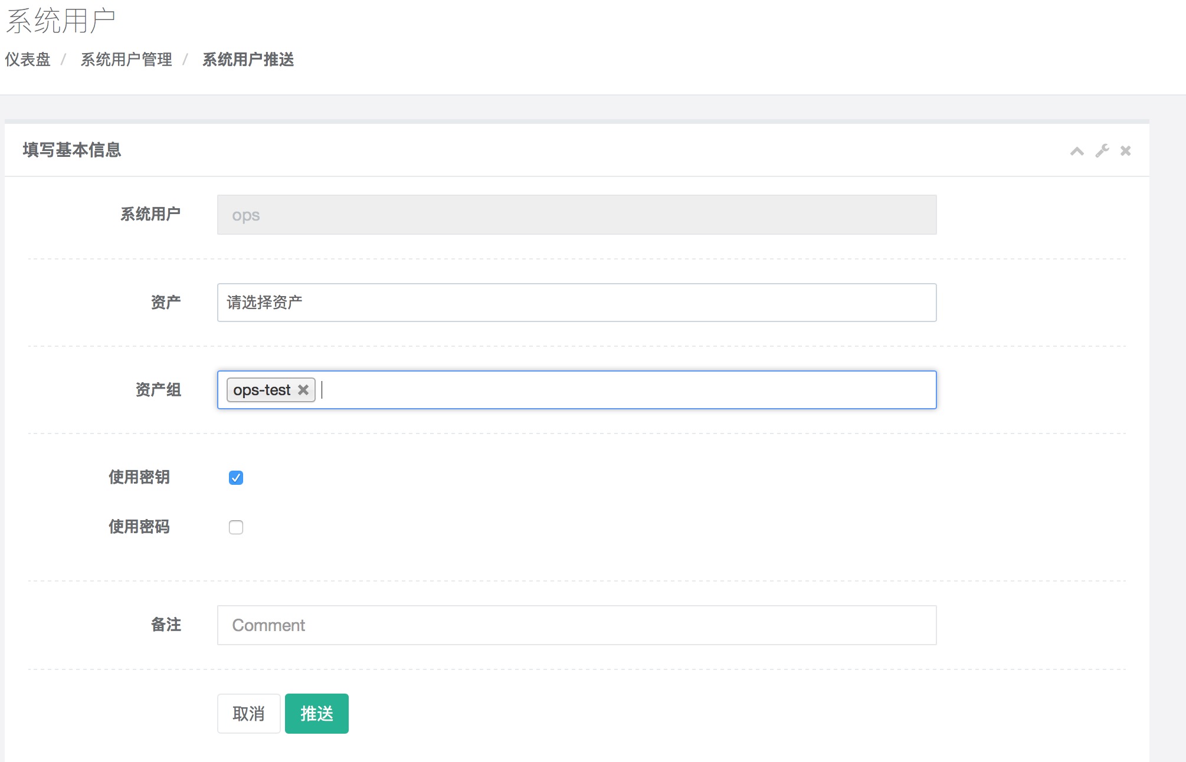Click the disabled 系统用户 ops field
Viewport: 1186px width, 762px height.
coord(576,215)
